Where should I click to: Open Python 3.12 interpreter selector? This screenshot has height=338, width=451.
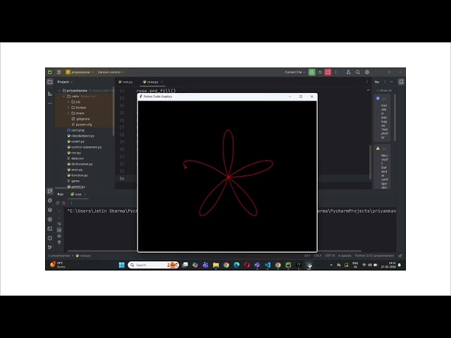tap(374, 256)
